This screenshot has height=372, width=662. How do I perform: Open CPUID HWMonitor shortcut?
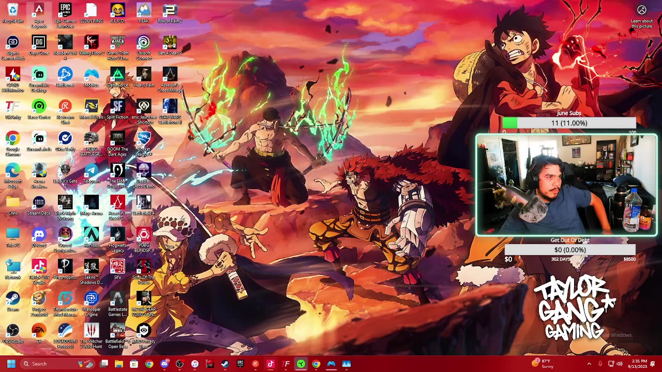click(x=13, y=80)
